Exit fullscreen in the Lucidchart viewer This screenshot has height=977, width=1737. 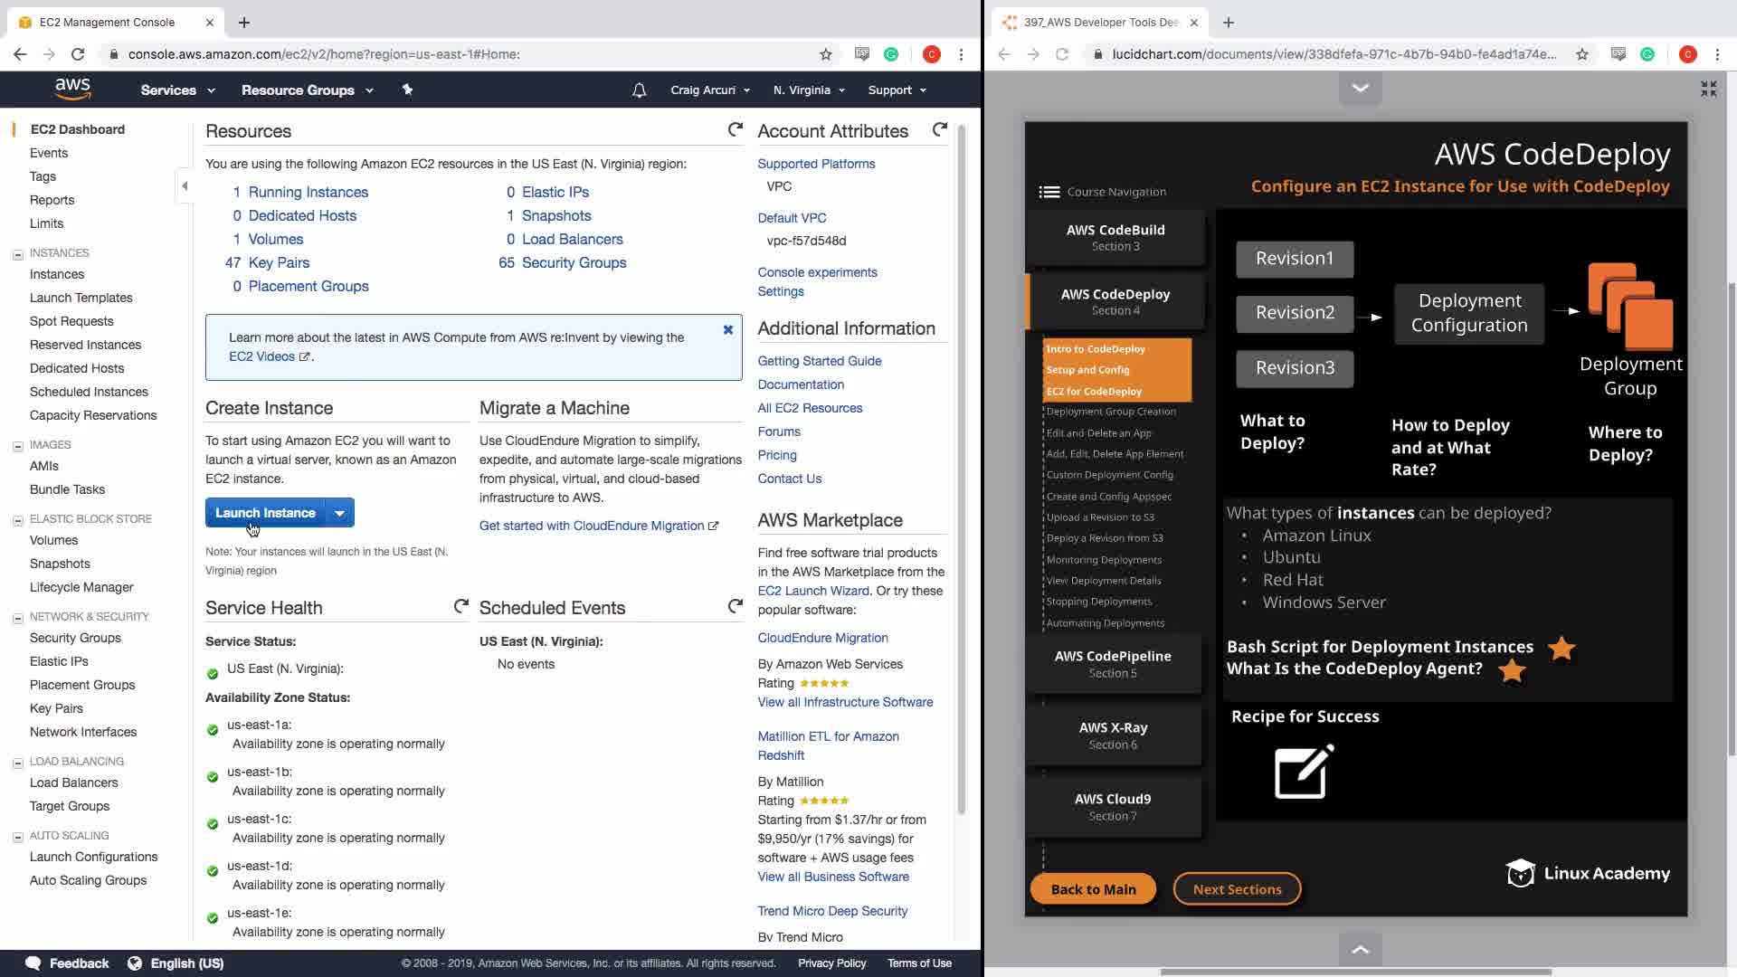point(1708,88)
